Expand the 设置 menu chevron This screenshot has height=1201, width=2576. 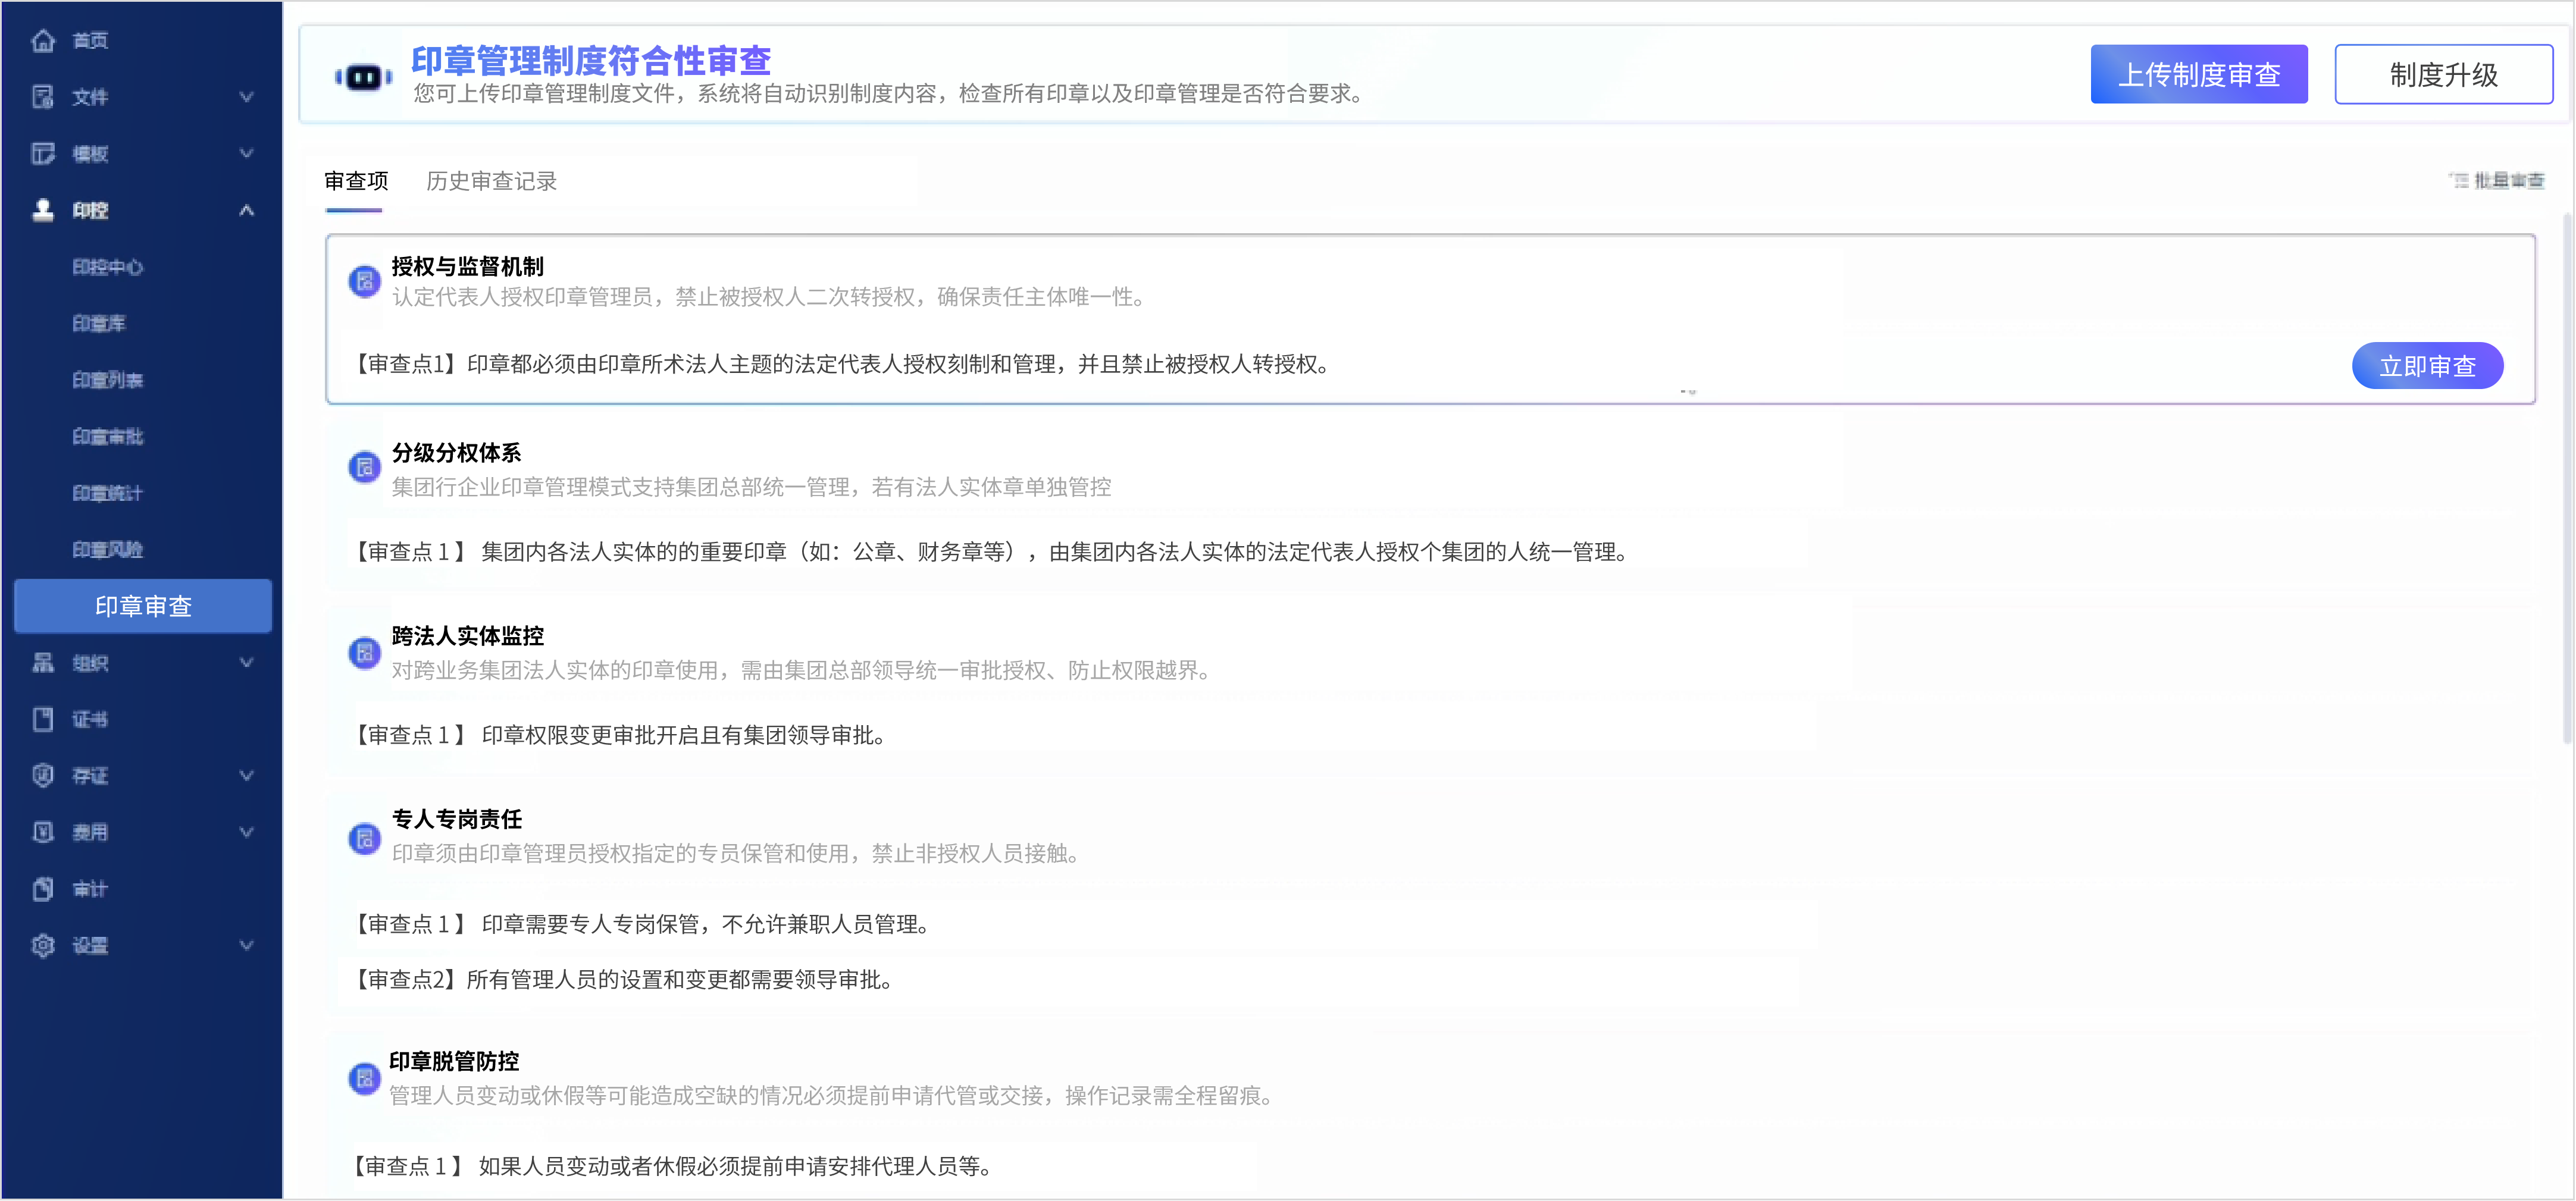(x=246, y=945)
